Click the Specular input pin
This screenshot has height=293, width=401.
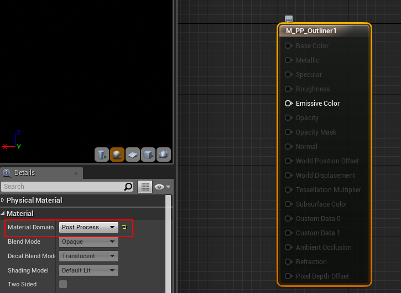(x=289, y=74)
